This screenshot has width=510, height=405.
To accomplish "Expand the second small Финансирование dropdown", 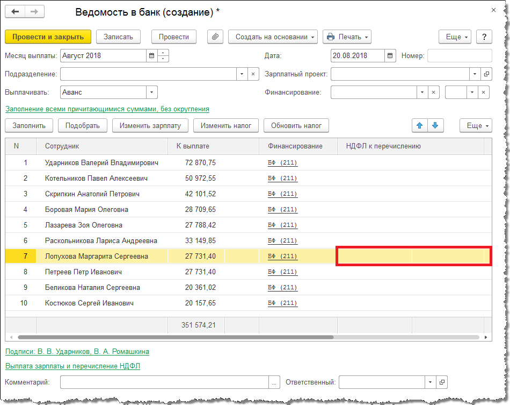I will click(x=472, y=92).
